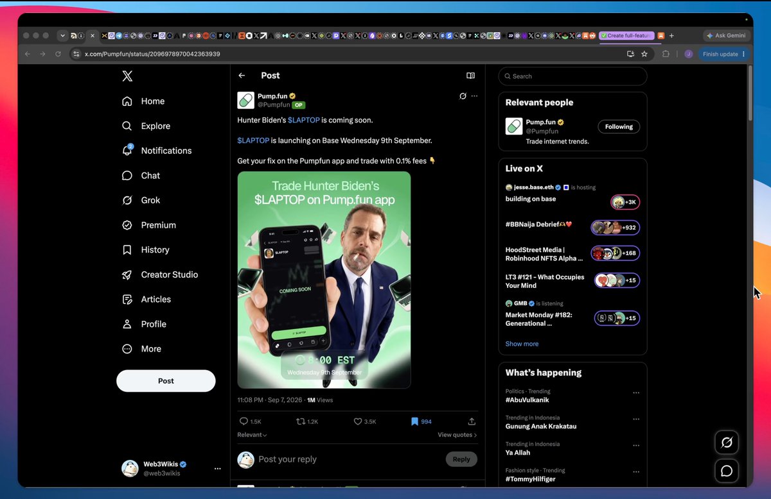Click the first $LAPTOP cashtag link
The height and width of the screenshot is (499, 771).
pyautogui.click(x=303, y=120)
